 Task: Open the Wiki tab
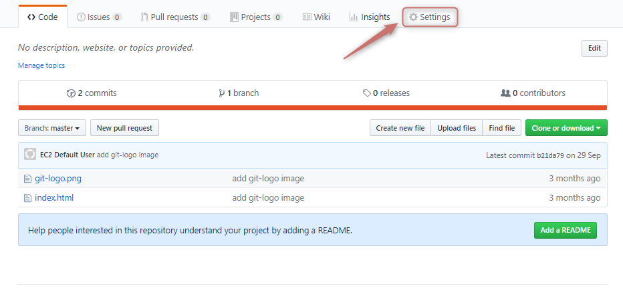(316, 17)
